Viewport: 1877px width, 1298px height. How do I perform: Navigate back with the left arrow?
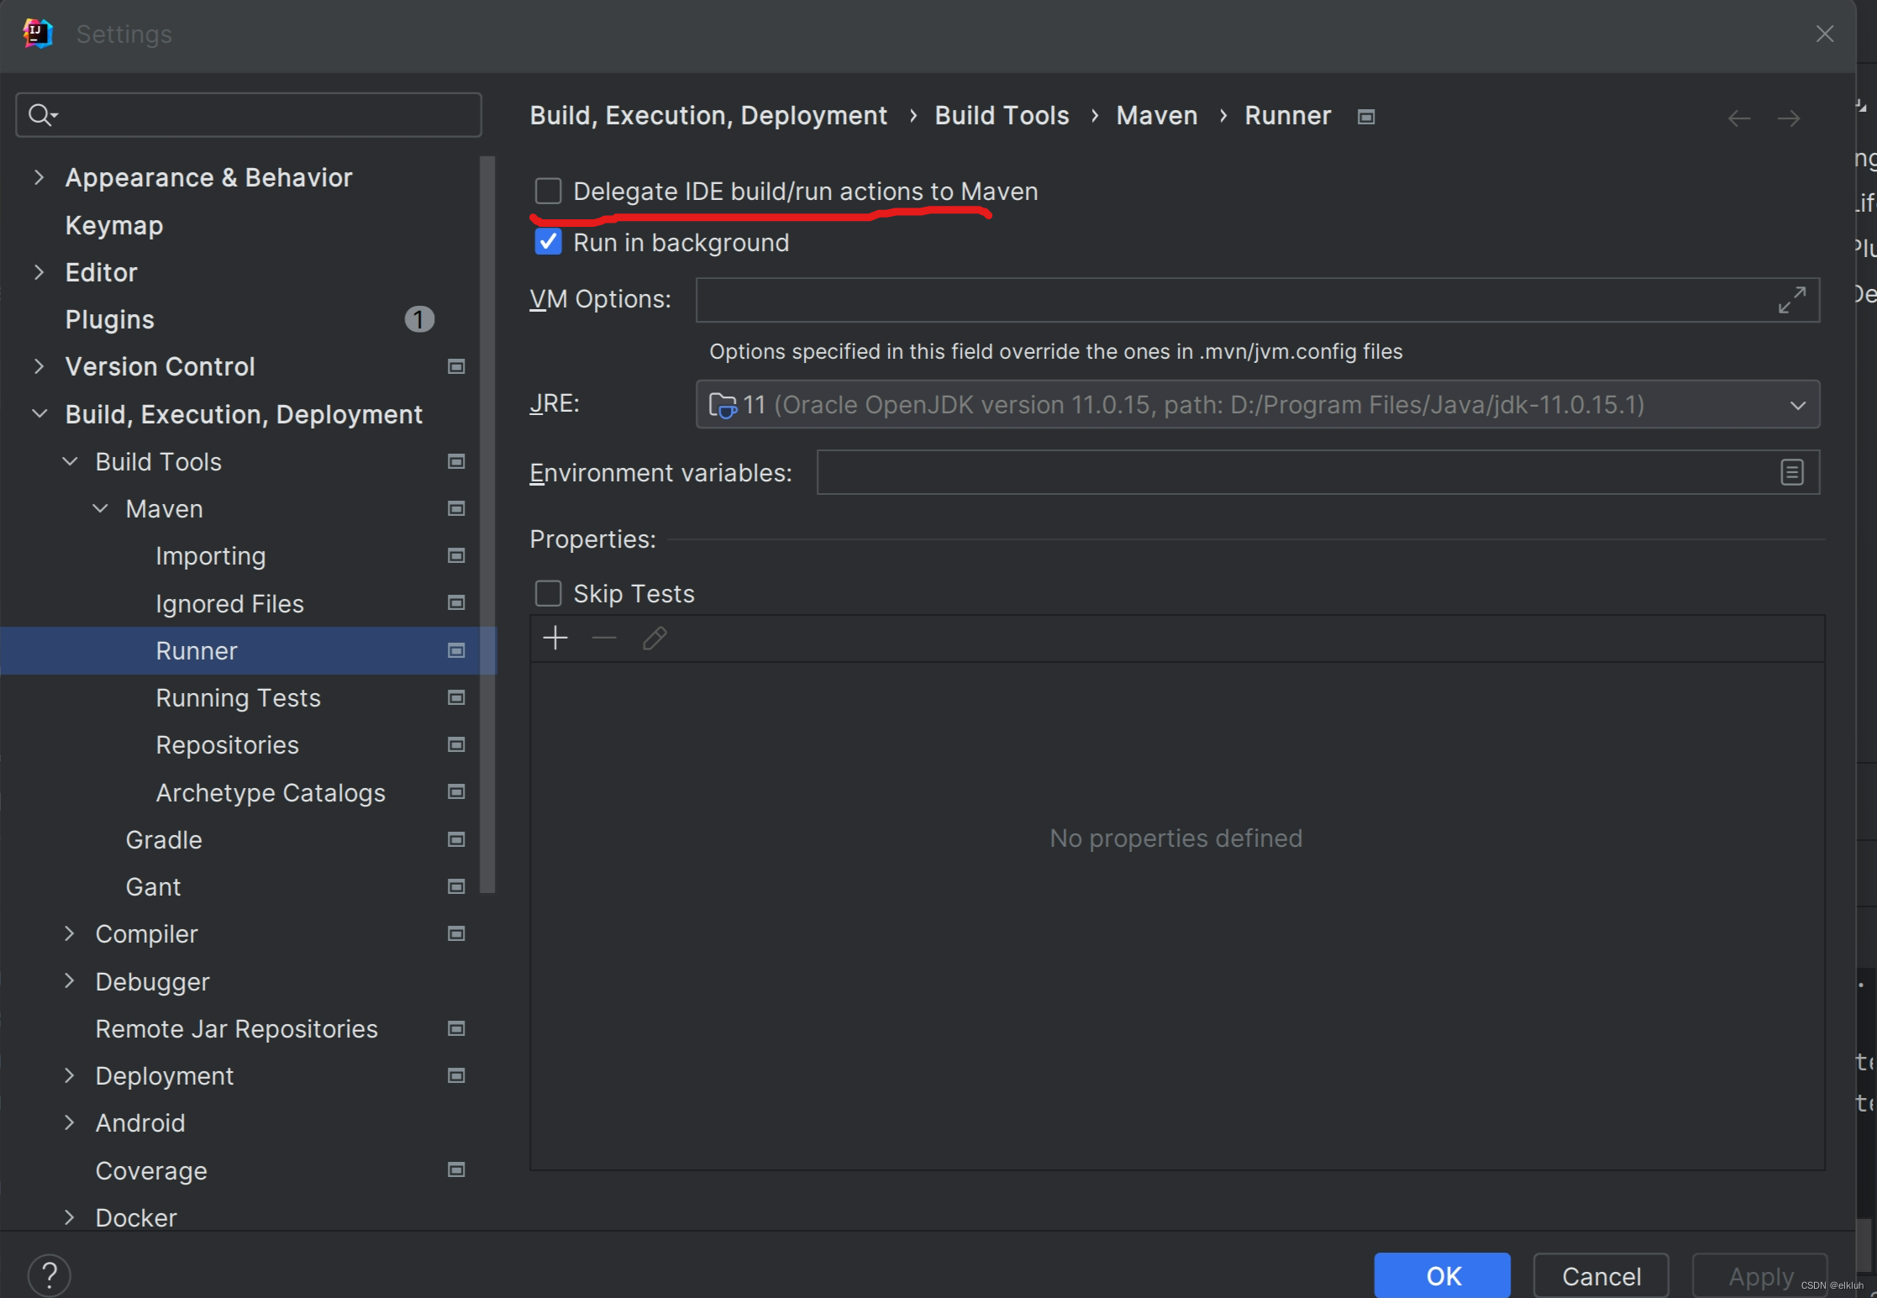pyautogui.click(x=1738, y=118)
